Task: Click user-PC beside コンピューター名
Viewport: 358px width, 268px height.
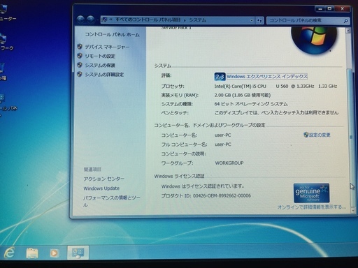Action: pos(223,135)
